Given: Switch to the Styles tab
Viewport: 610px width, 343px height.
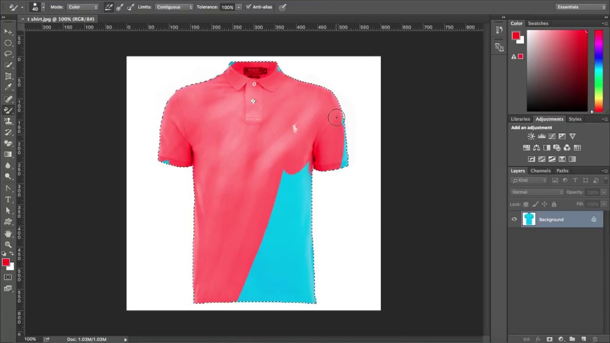Looking at the screenshot, I should coord(575,119).
